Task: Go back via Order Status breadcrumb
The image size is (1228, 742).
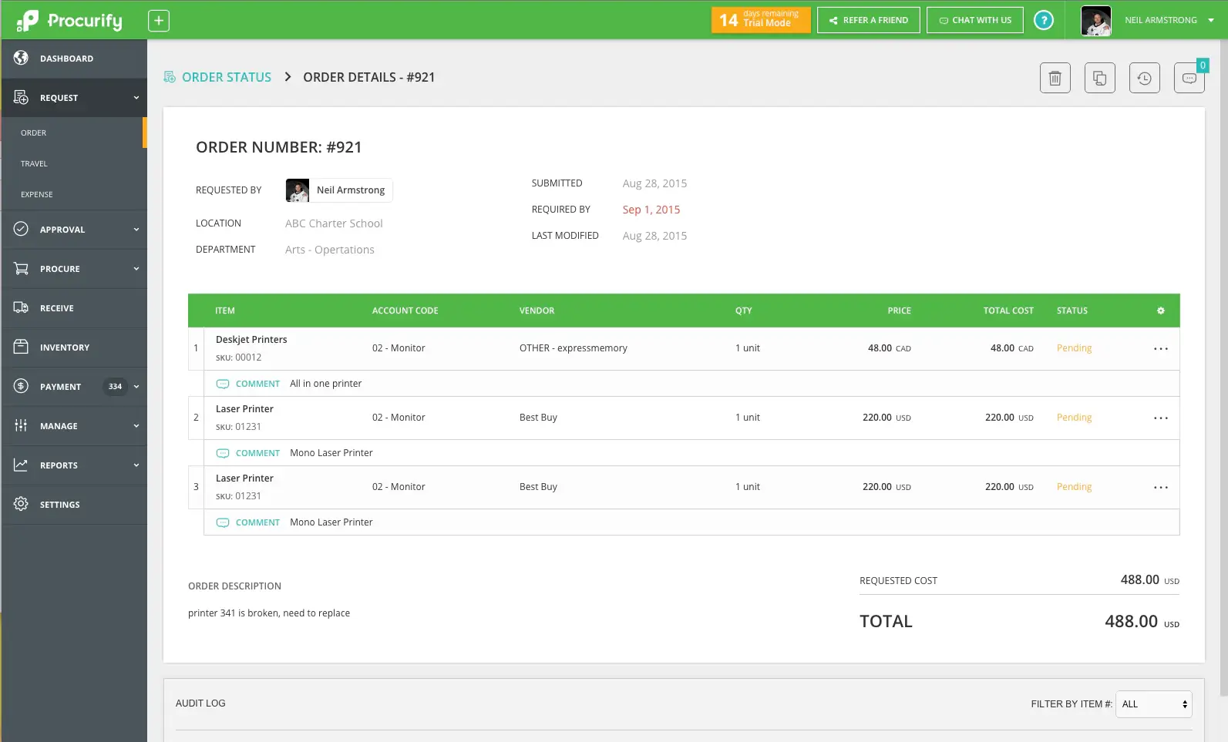Action: (x=226, y=77)
